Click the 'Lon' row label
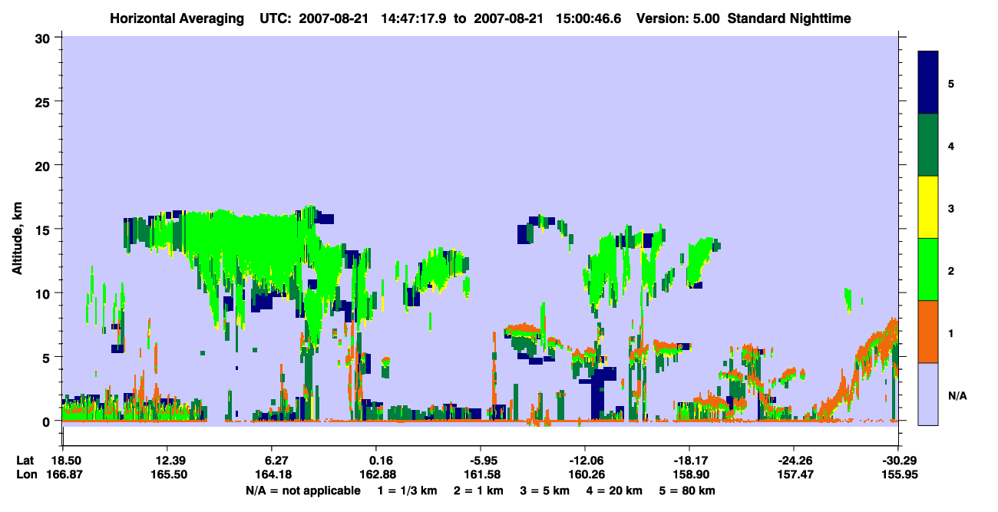The height and width of the screenshot is (512, 998). point(26,474)
